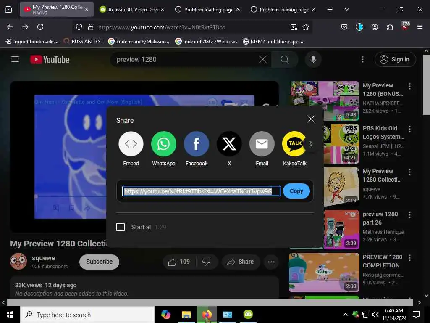
Task: Open PREVIEW 1280 COMPLETION video title
Action: [383, 261]
